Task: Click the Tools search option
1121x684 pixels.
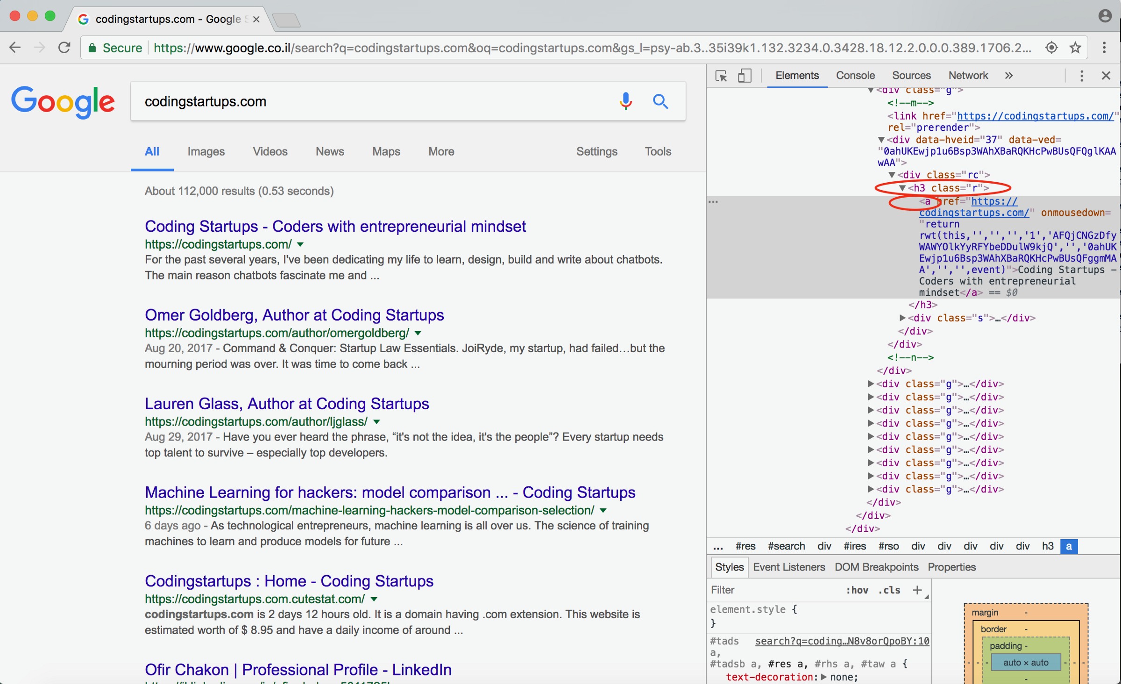Action: coord(657,151)
